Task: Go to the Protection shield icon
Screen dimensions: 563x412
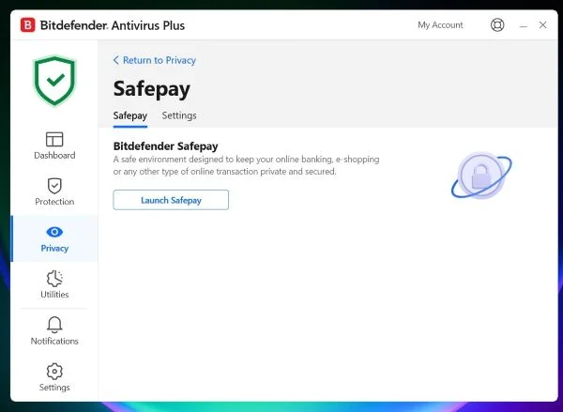Action: click(54, 186)
